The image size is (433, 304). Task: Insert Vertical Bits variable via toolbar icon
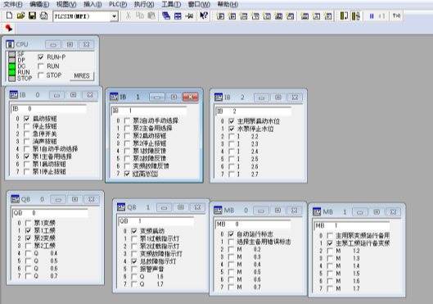tap(290, 16)
